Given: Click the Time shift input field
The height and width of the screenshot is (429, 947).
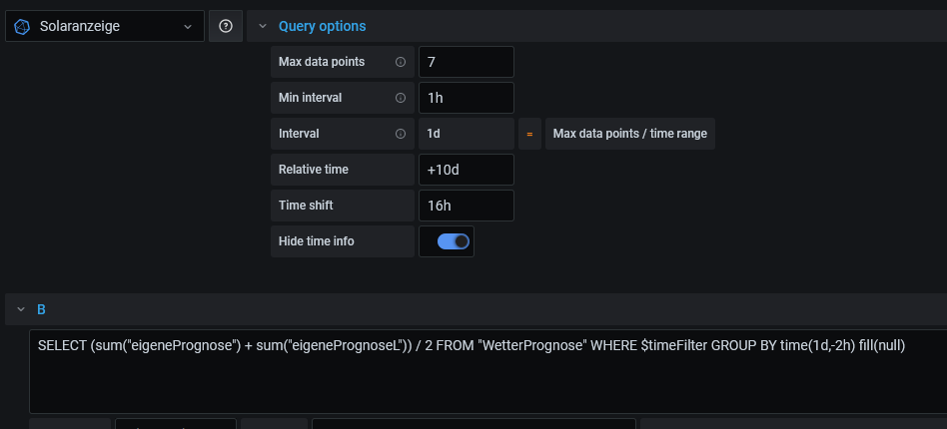Looking at the screenshot, I should coord(466,206).
